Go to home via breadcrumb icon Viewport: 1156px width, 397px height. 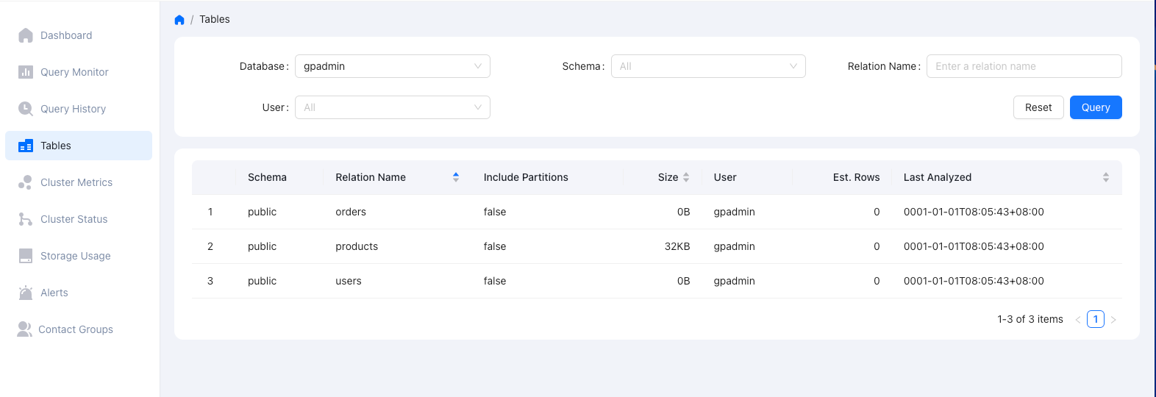(179, 20)
